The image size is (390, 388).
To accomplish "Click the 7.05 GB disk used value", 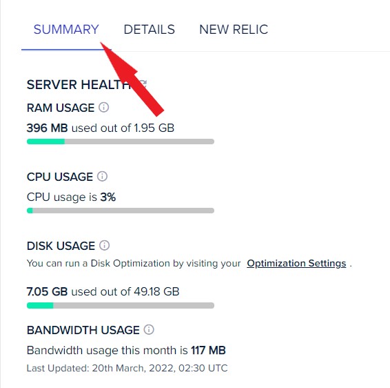I will pyautogui.click(x=47, y=291).
